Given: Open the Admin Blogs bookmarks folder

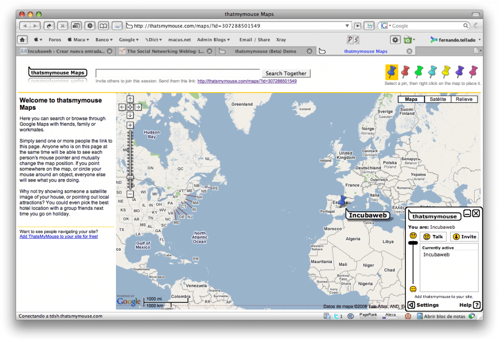Looking at the screenshot, I should (213, 40).
